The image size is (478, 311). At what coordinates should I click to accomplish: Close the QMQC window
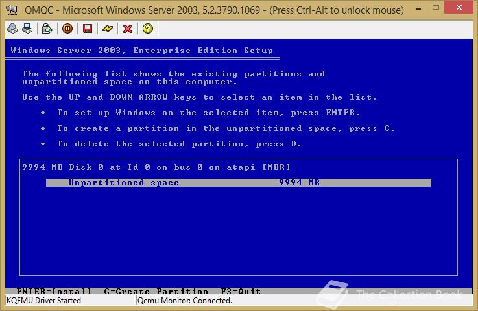click(x=459, y=7)
